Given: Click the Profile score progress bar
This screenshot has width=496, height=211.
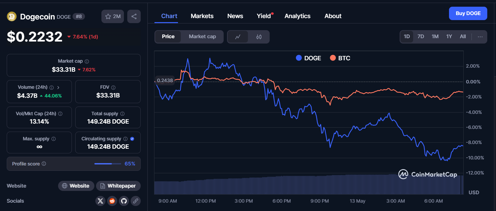Looking at the screenshot, I should (x=107, y=164).
